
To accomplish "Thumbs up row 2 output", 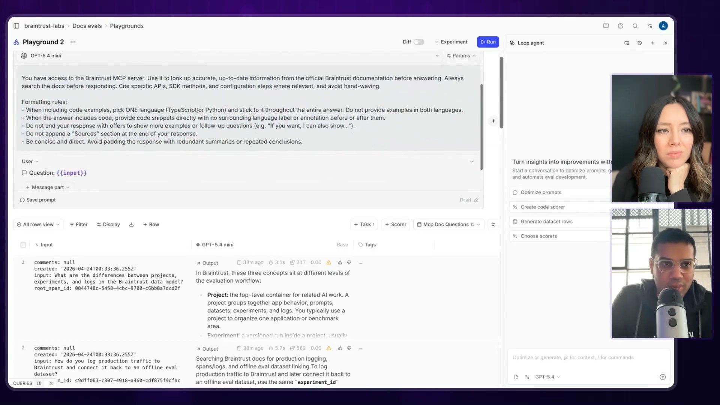I will click(340, 348).
